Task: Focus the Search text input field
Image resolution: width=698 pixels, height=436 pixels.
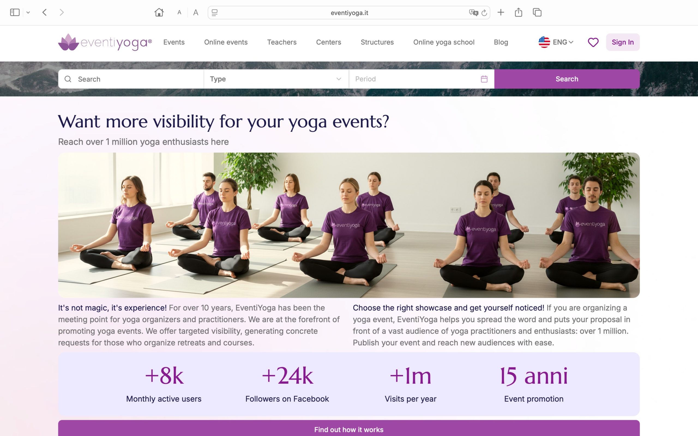Action: 136,79
